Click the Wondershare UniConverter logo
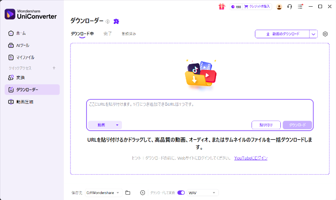The image size is (336, 200). click(31, 14)
